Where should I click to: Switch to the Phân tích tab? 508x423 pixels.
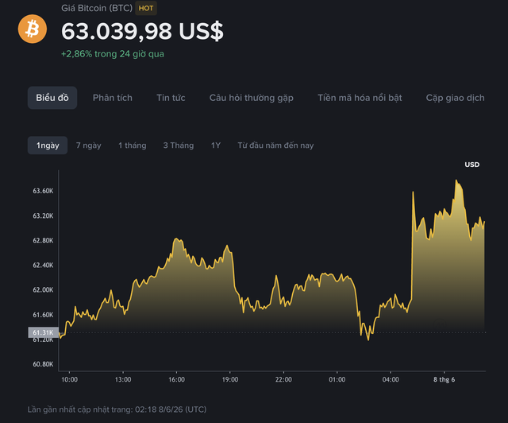click(113, 98)
